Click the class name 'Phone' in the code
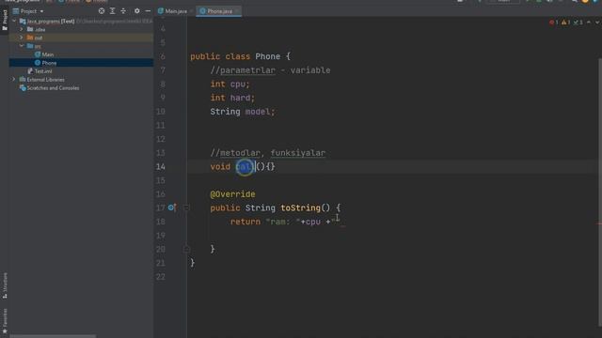The height and width of the screenshot is (338, 602). pos(267,56)
